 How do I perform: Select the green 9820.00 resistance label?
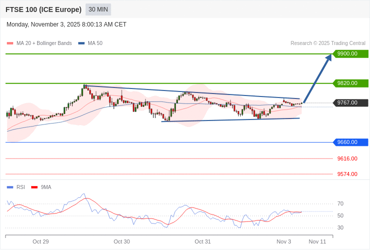[350, 83]
